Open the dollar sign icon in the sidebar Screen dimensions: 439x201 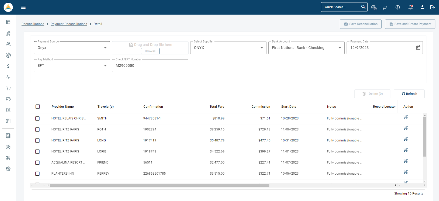(x=8, y=66)
